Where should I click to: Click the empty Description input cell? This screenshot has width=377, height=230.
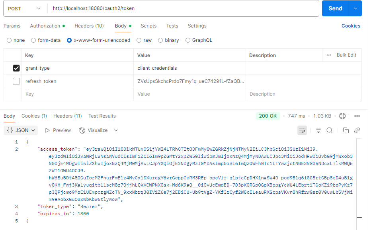point(304,94)
